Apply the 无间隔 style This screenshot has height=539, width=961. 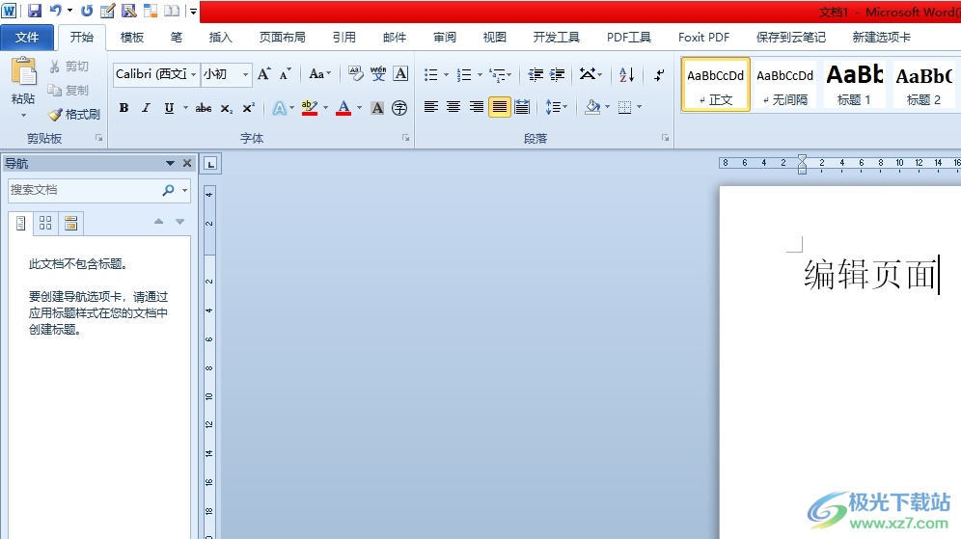(785, 85)
